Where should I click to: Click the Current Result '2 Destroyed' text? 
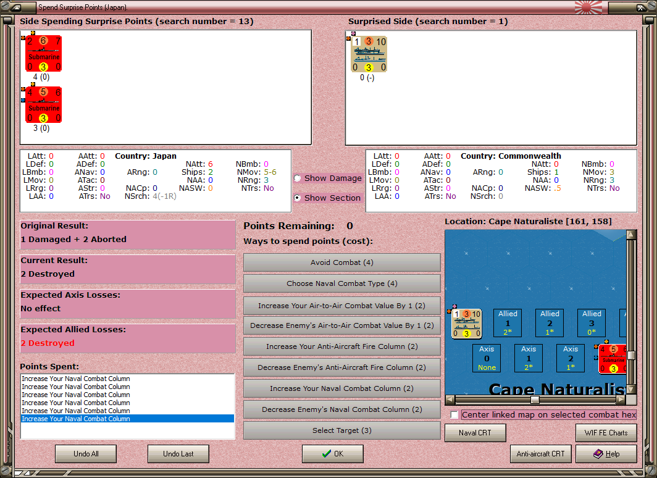(48, 274)
